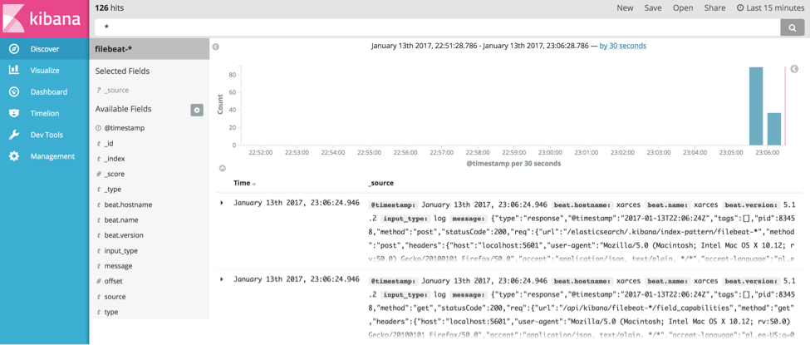Click _type field in list
Image resolution: width=810 pixels, height=345 pixels.
coord(113,190)
